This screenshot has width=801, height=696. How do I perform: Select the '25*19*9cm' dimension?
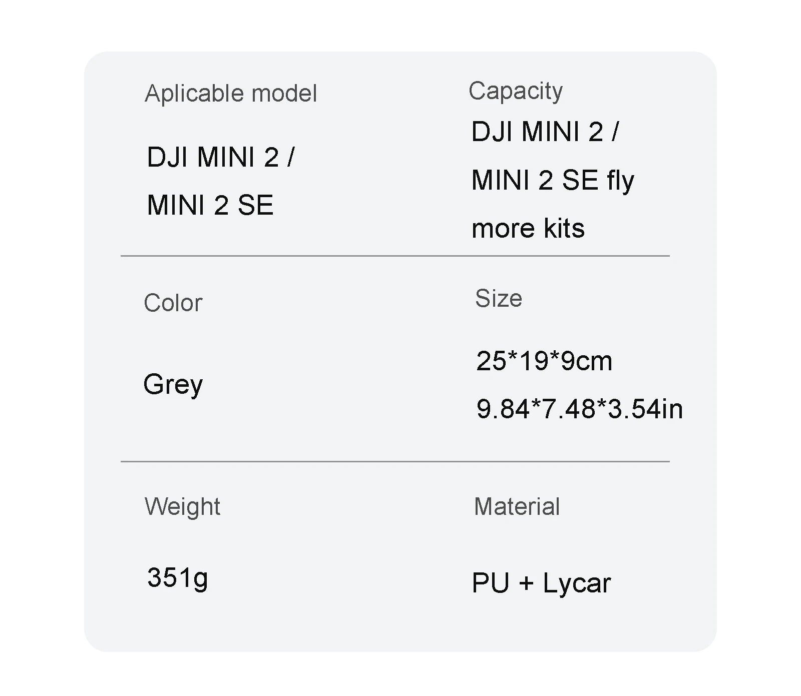pyautogui.click(x=544, y=361)
